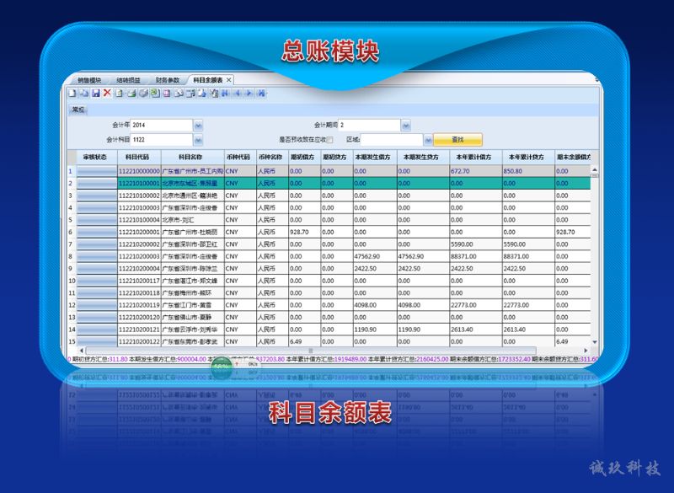Open the 会计科目 dropdown arrow

(198, 140)
